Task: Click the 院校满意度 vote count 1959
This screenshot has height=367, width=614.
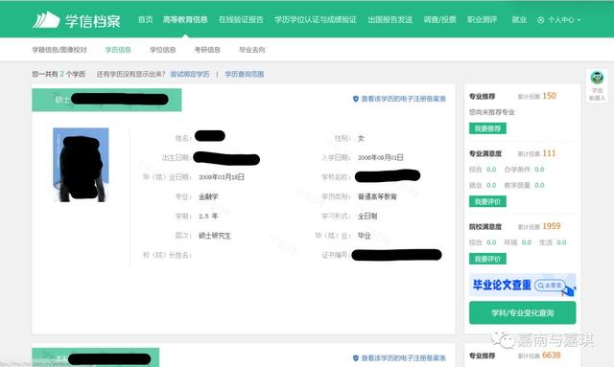Action: (552, 226)
